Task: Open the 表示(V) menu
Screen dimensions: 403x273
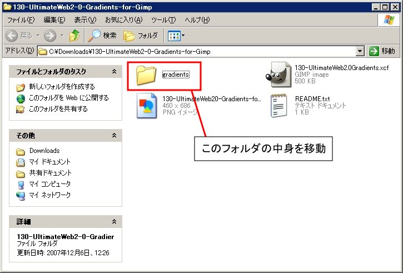Action: point(85,20)
